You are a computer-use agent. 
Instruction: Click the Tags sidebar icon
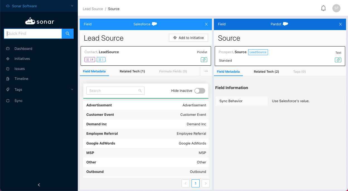(8, 90)
